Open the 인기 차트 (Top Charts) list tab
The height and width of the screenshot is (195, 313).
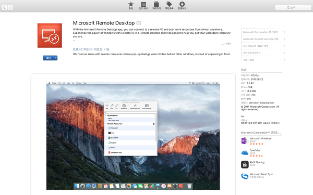[143, 6]
